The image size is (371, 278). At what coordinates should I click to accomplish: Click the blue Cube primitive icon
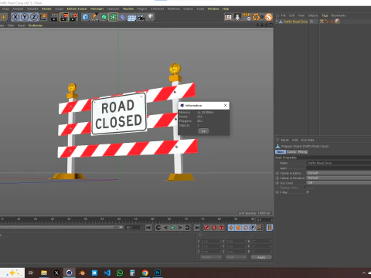85,17
